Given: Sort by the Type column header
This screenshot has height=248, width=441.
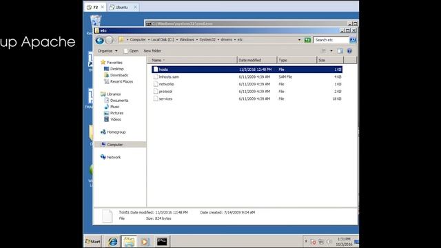Looking at the screenshot, I should [297, 60].
